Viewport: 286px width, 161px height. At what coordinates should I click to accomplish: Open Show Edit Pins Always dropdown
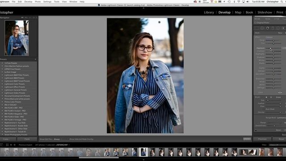click(57, 139)
